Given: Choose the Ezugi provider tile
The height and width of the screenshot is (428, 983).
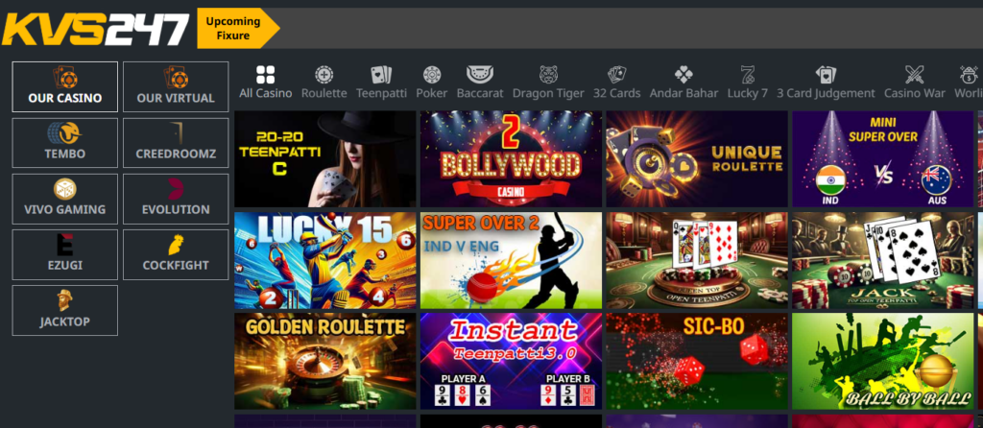Looking at the screenshot, I should pyautogui.click(x=64, y=254).
